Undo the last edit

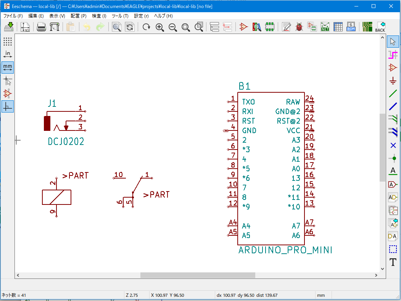87,27
